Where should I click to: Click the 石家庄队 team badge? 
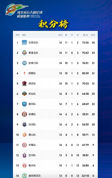click(24, 42)
